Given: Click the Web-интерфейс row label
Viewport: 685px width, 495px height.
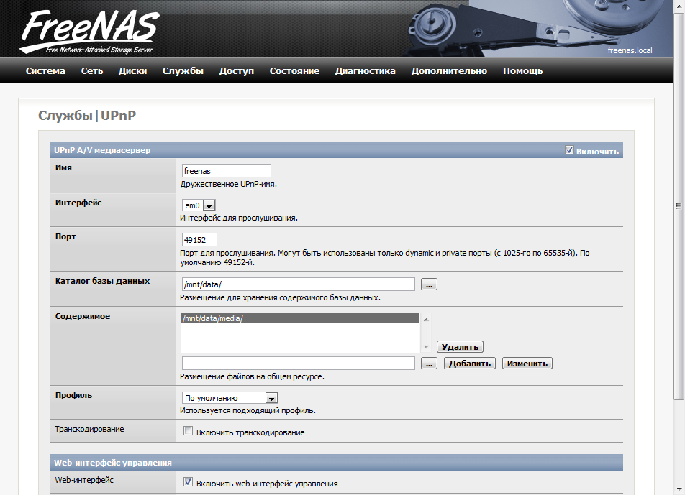Looking at the screenshot, I should pyautogui.click(x=84, y=480).
